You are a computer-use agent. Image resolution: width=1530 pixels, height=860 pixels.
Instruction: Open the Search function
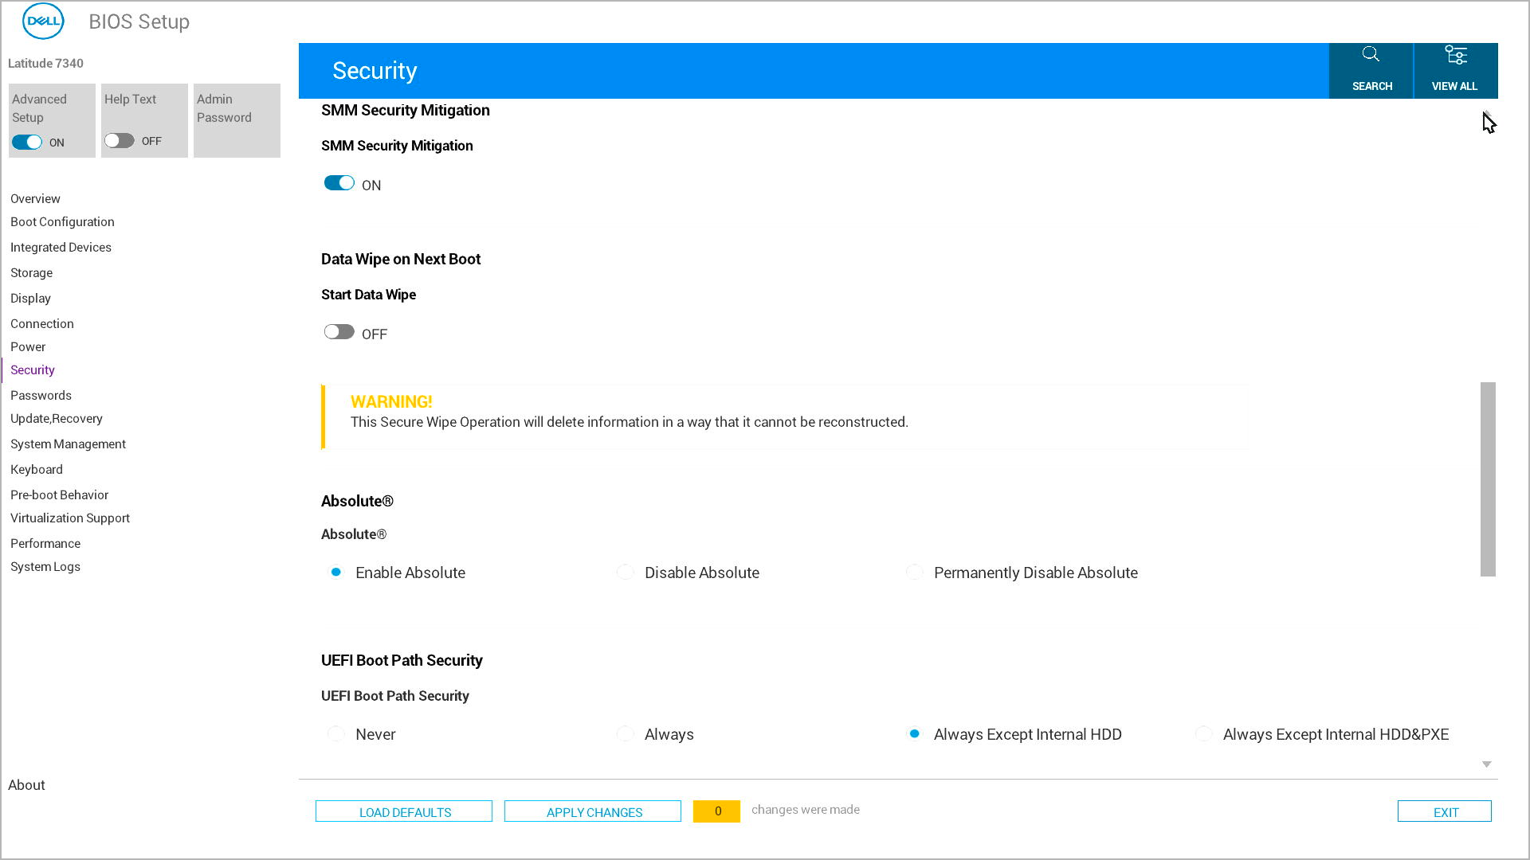1371,70
